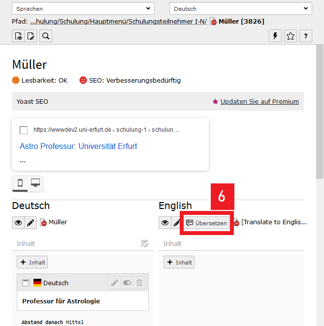
Task: Toggle visibility switch of the Deutsch content element
Action: pos(127,283)
